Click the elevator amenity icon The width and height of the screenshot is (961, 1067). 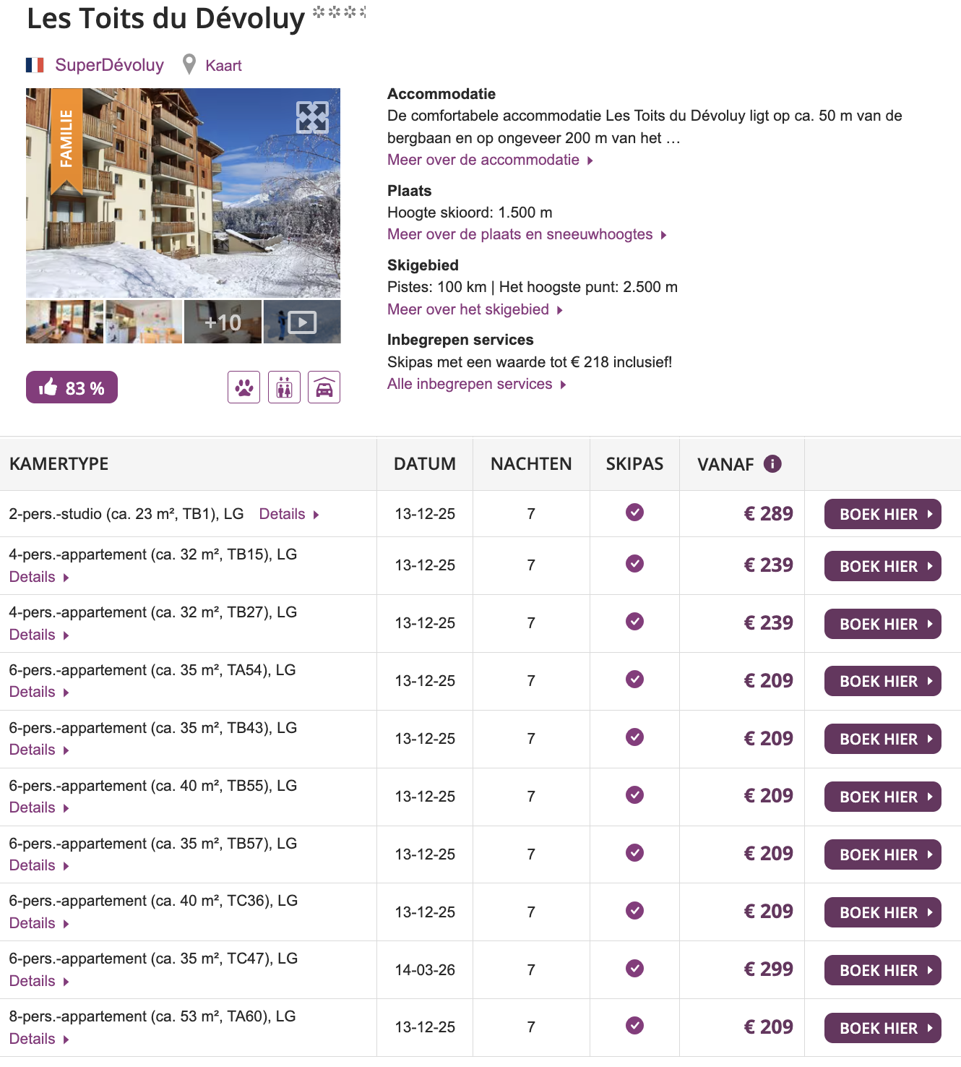tap(284, 387)
